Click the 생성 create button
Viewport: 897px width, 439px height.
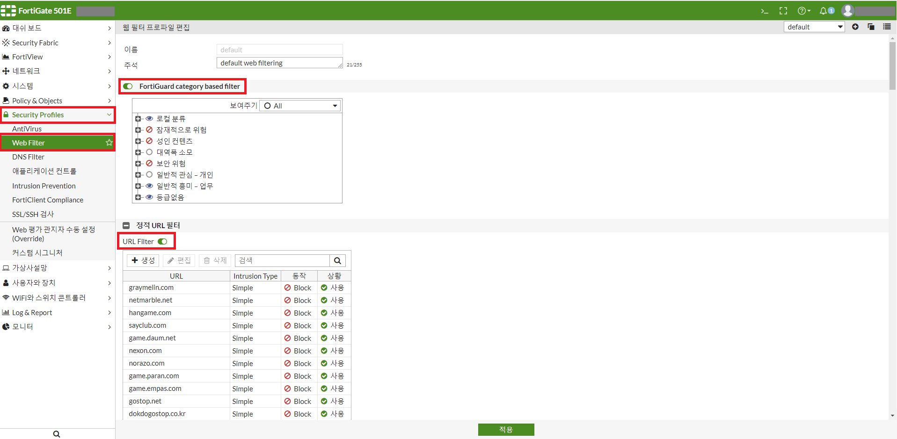coord(143,260)
